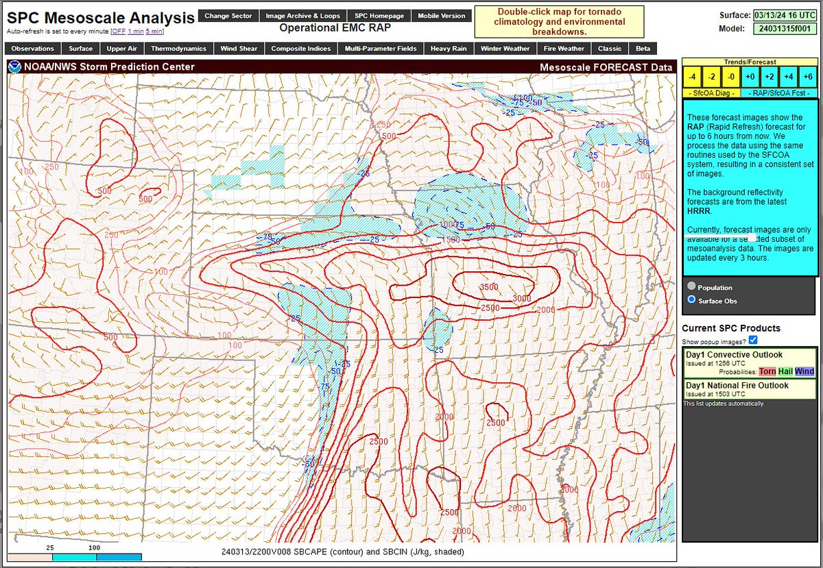Select the -2 hour trend button
The height and width of the screenshot is (568, 823).
click(x=712, y=76)
